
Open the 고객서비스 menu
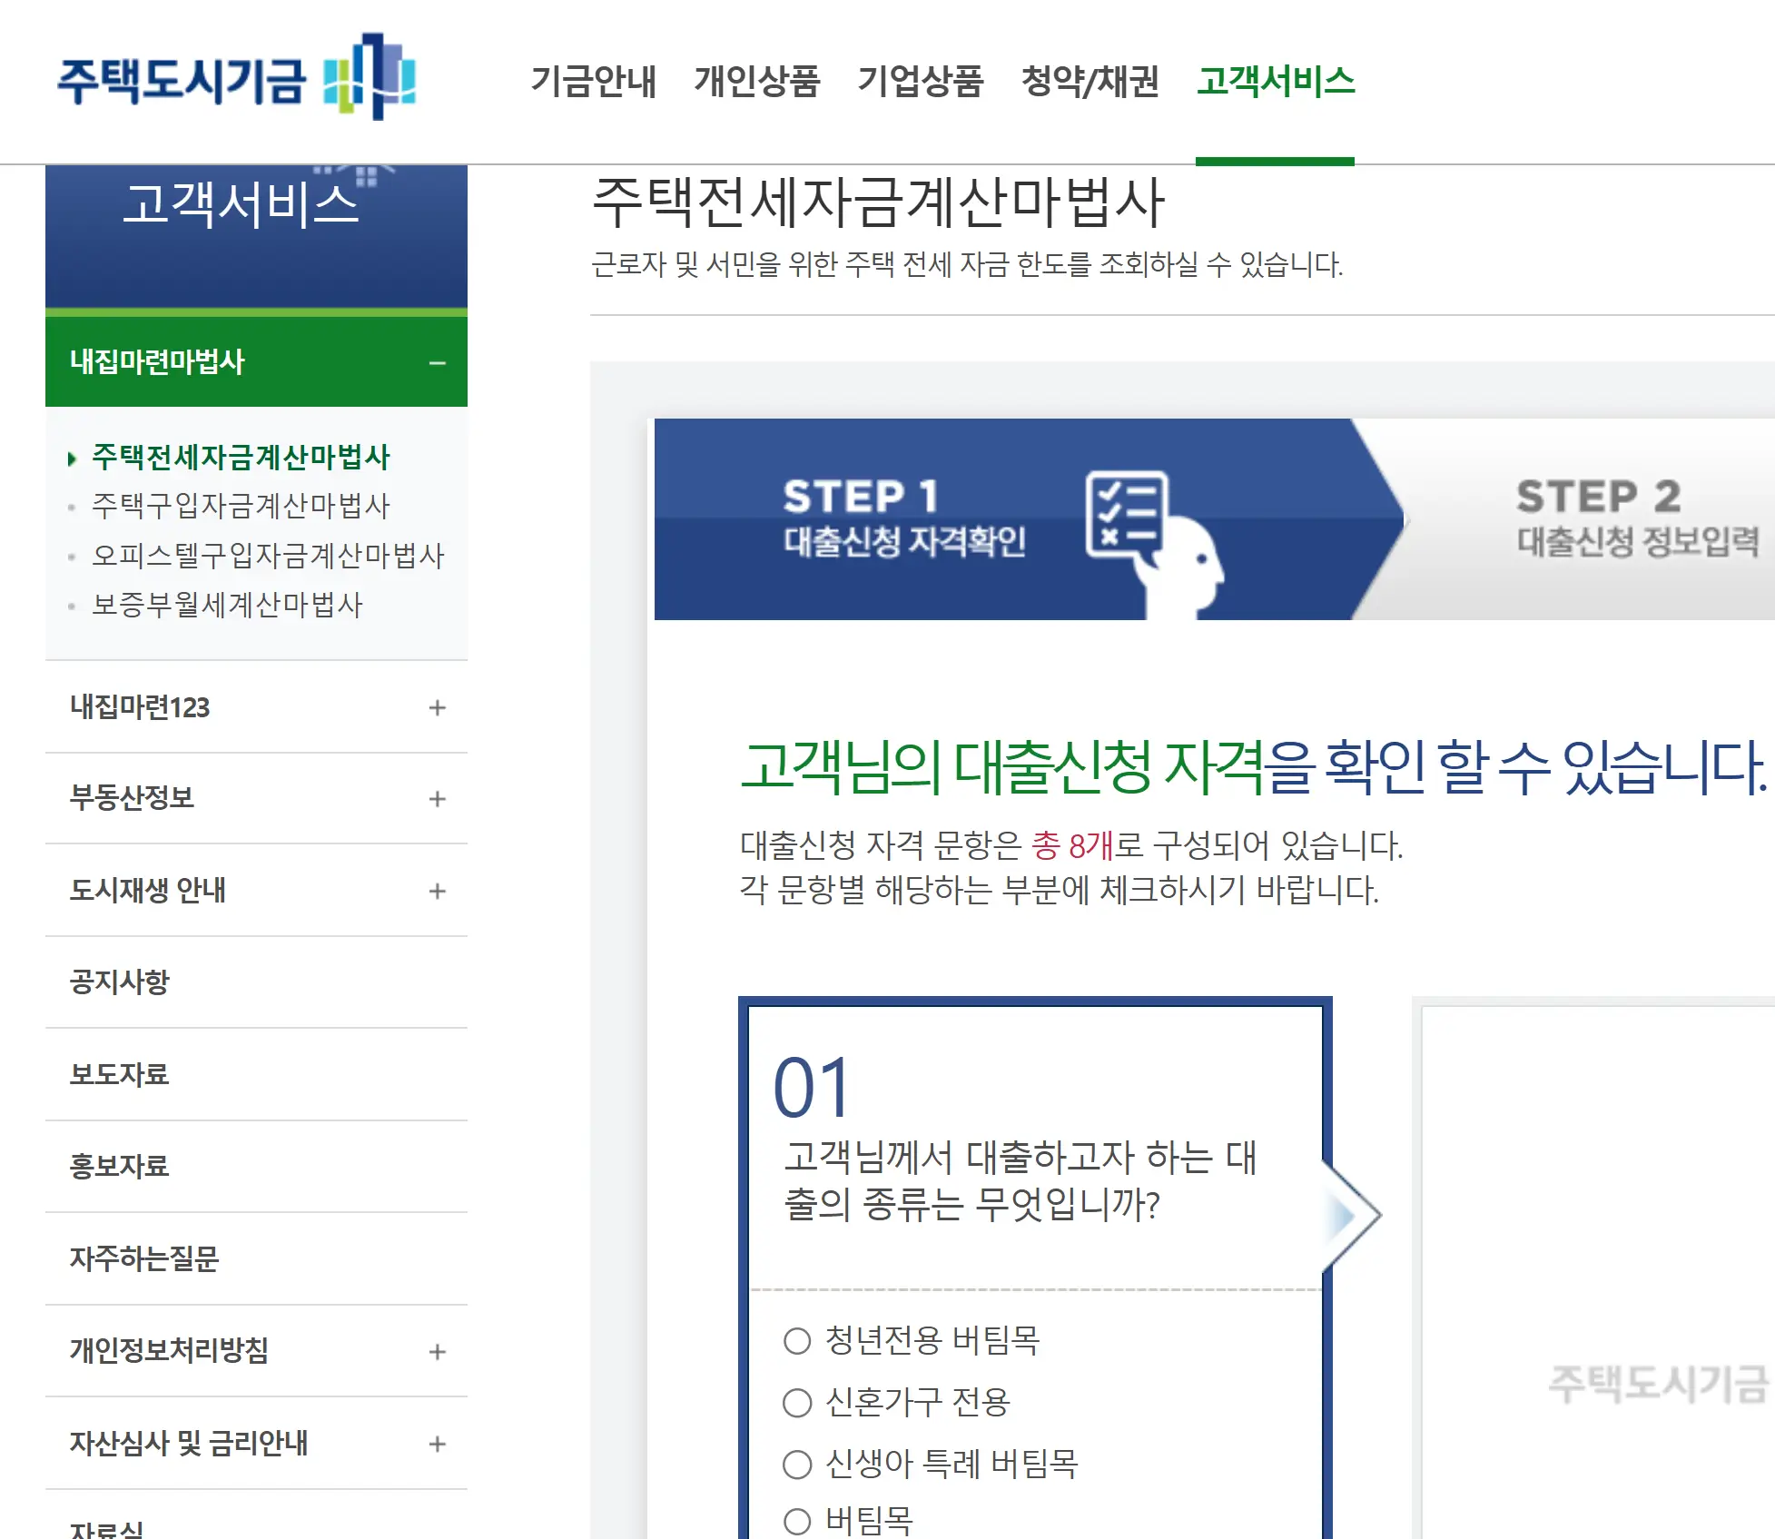1275,81
